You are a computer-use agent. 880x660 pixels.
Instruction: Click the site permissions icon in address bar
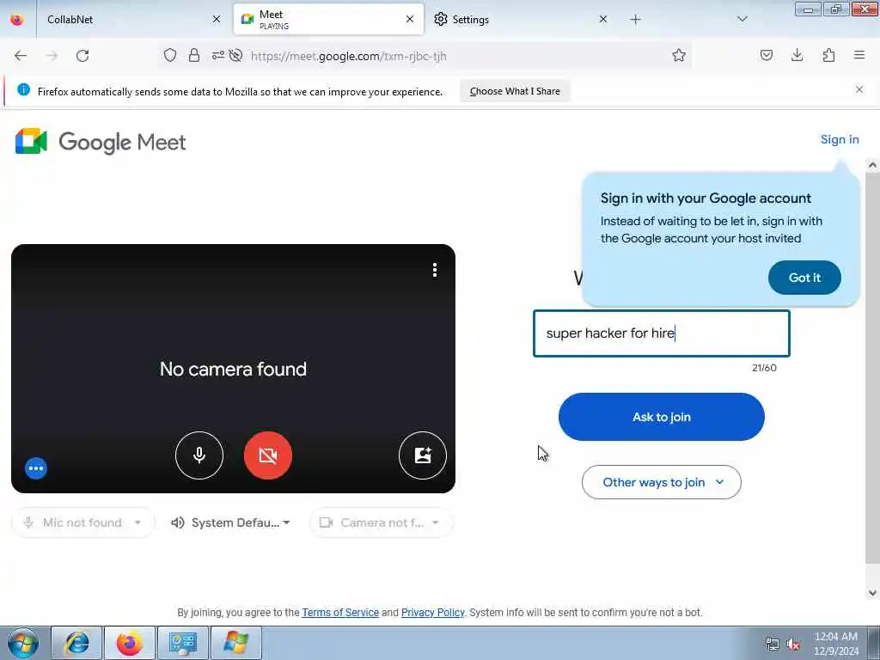pyautogui.click(x=217, y=55)
